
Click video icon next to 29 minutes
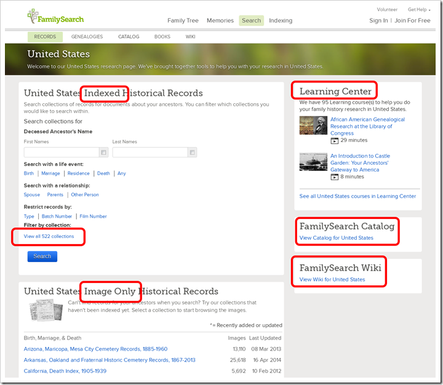[x=335, y=141]
